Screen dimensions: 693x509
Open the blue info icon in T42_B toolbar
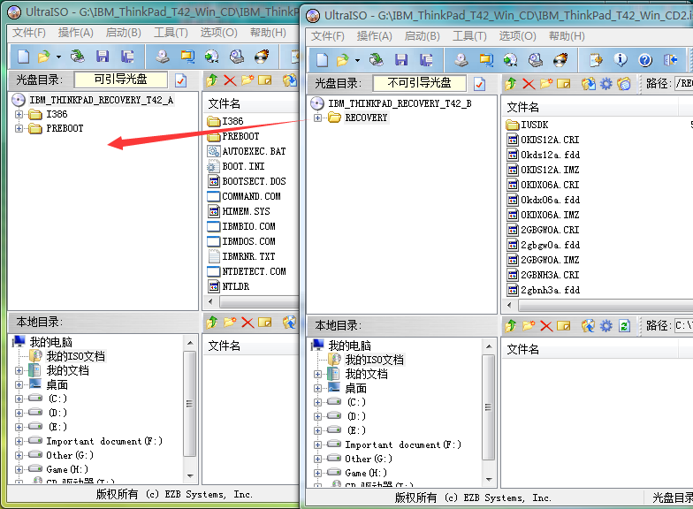tap(621, 59)
